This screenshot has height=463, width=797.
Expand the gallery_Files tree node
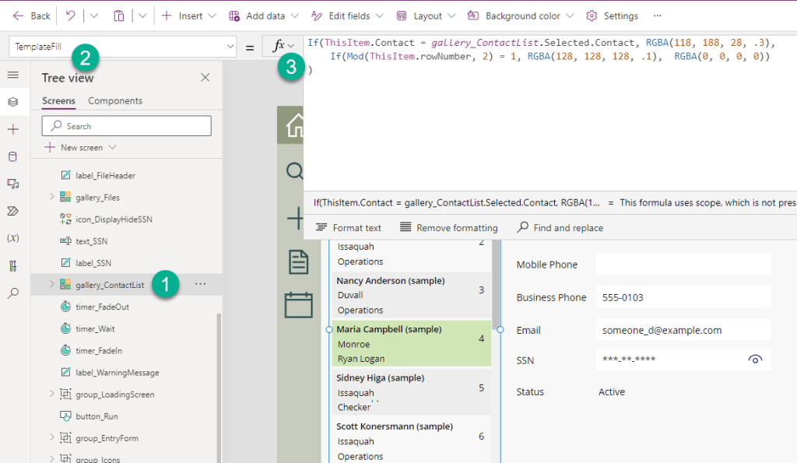[x=51, y=197]
